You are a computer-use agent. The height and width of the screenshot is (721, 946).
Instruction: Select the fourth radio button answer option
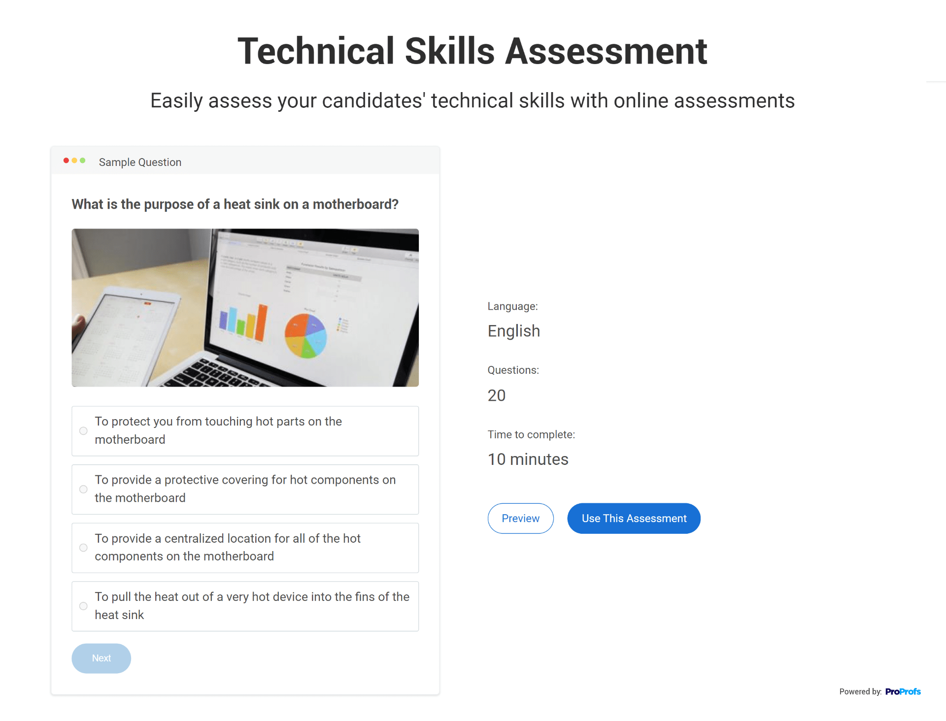pyautogui.click(x=83, y=606)
